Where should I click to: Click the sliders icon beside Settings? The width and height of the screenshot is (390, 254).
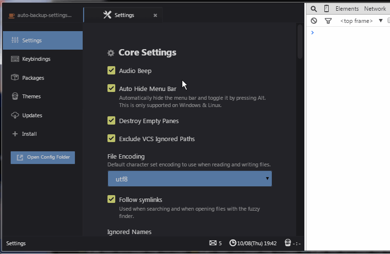(x=15, y=40)
